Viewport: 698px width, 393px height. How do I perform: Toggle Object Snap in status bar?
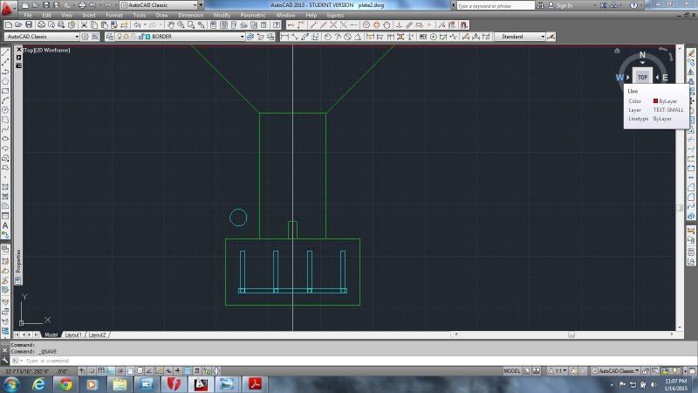click(x=130, y=370)
